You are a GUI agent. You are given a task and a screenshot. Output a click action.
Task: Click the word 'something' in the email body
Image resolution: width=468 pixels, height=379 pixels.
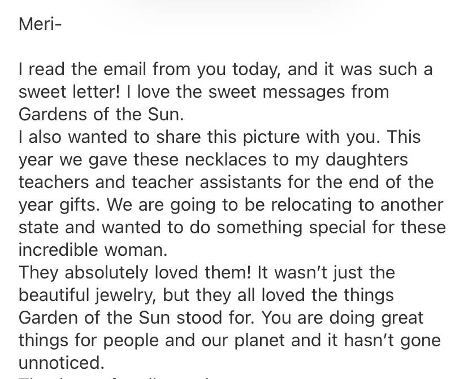pyautogui.click(x=259, y=228)
